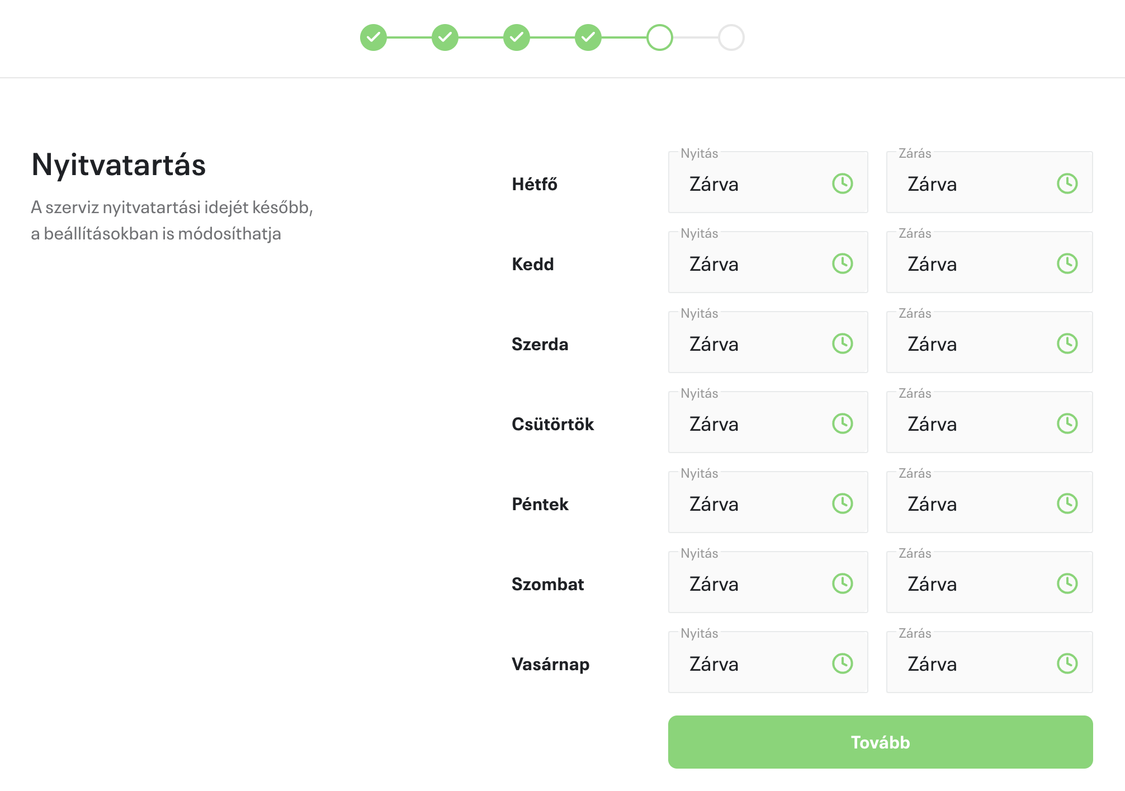Open time picker clock for Kedd Nyitás
Screen dimensions: 1125x791
842,263
